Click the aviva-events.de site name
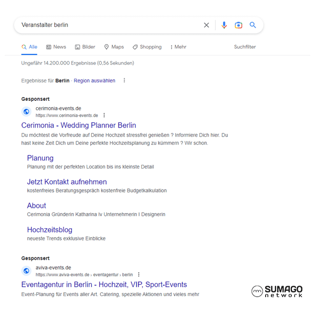Viewport: 315px width, 315px height. (53, 268)
